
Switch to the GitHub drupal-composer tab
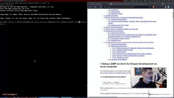120,4
